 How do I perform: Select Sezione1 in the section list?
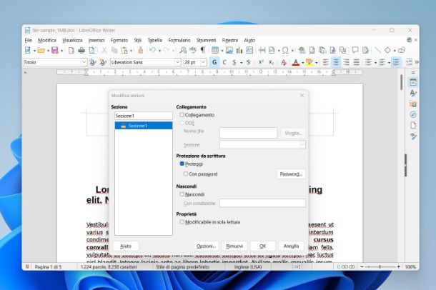tap(144, 126)
